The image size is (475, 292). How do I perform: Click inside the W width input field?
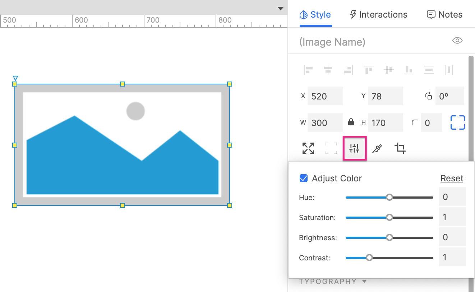coord(325,122)
